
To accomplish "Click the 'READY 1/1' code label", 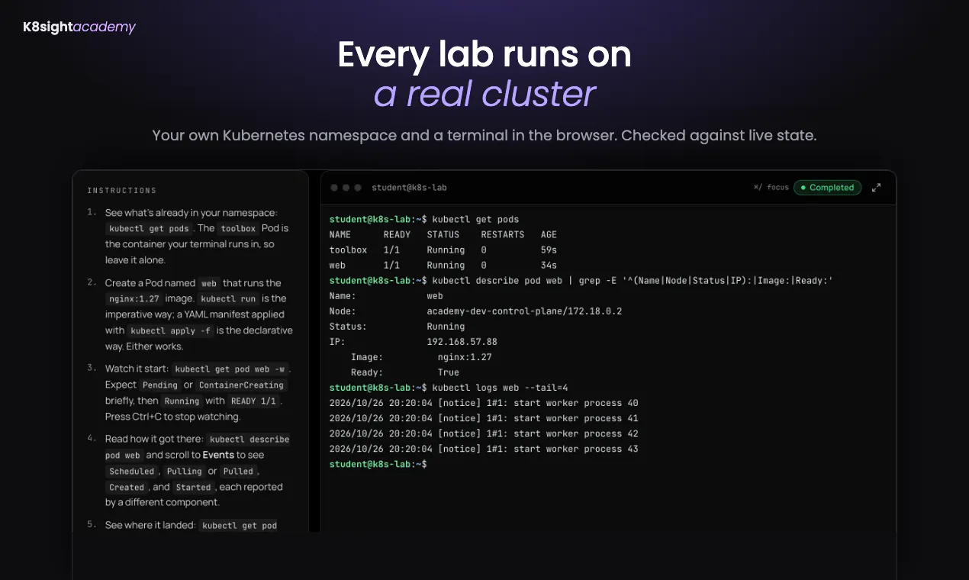I will (255, 401).
